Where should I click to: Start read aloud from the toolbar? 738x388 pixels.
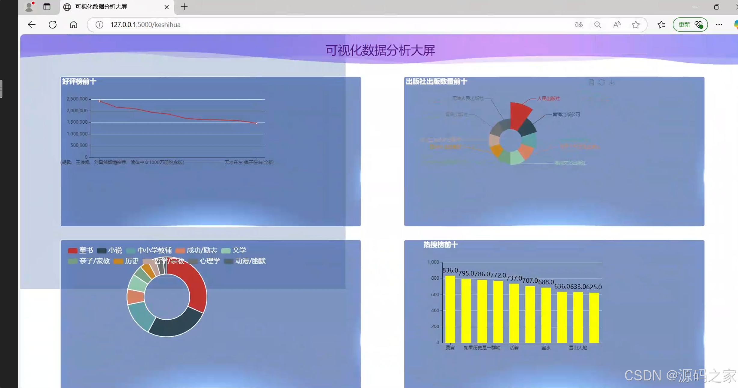(x=617, y=24)
